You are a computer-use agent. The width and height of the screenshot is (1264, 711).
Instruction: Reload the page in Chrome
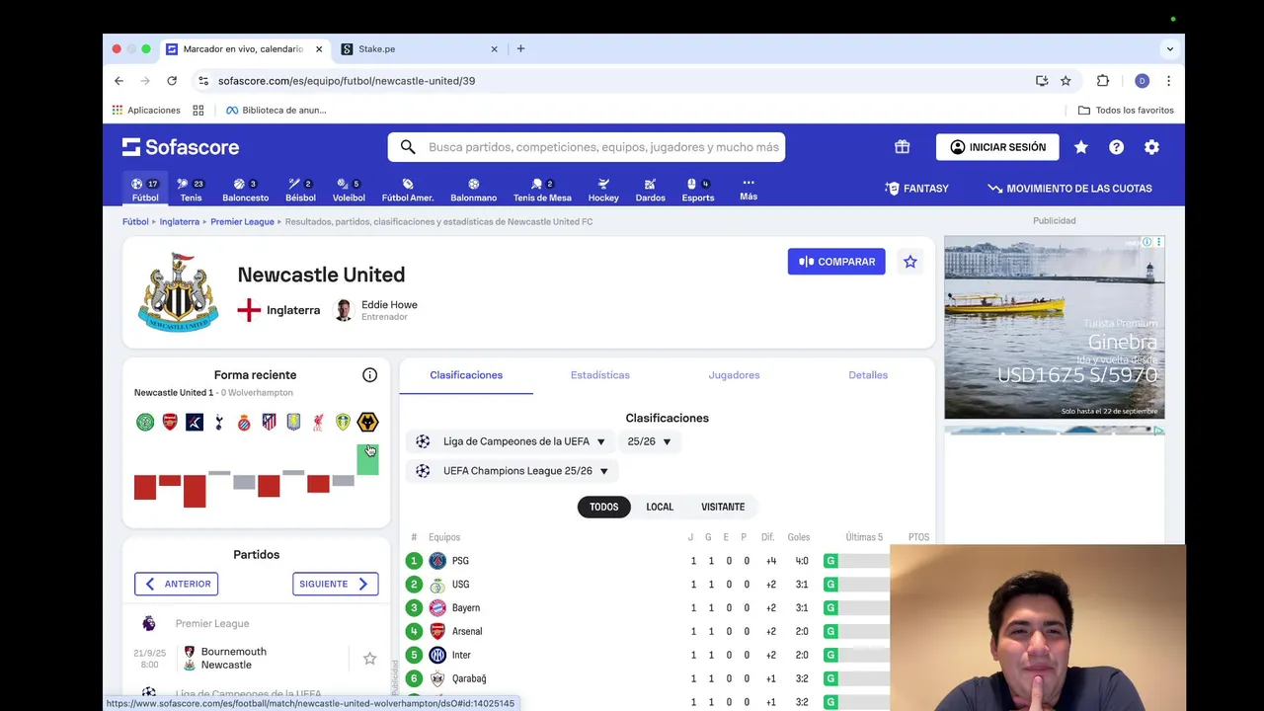point(172,81)
